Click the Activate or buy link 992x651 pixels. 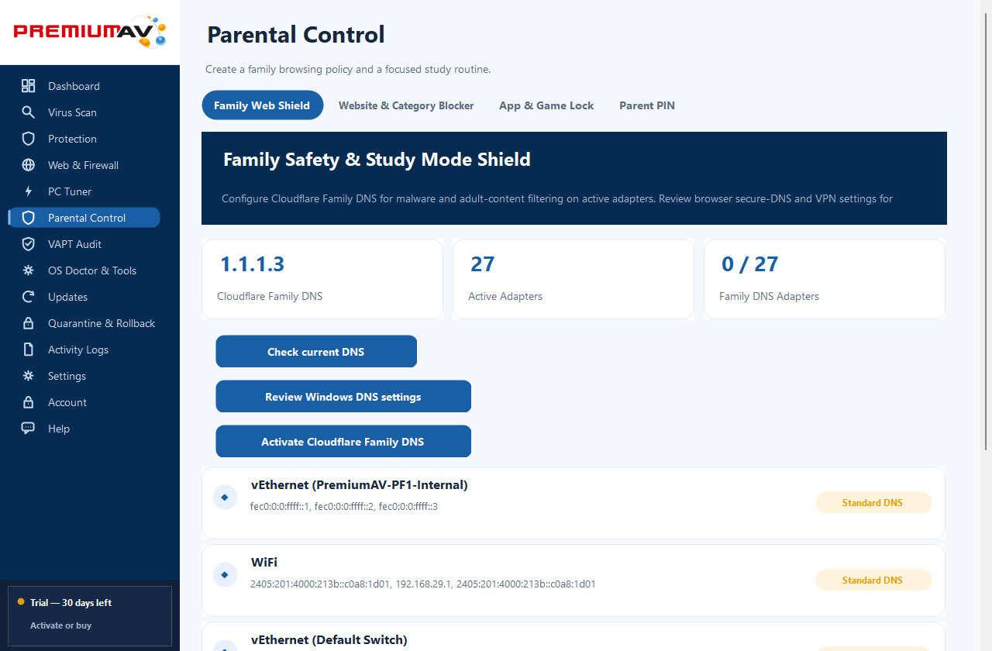(x=61, y=625)
